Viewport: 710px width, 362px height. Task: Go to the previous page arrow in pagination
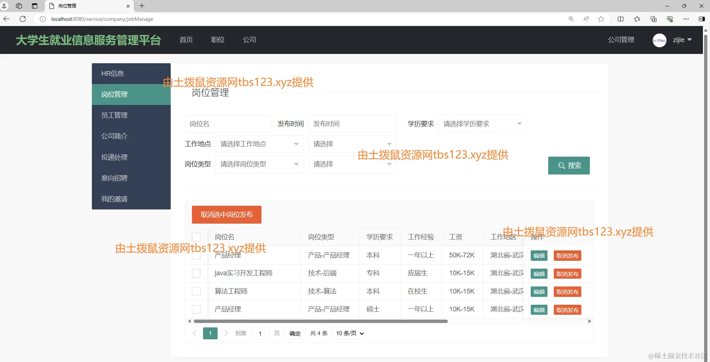[x=195, y=333]
